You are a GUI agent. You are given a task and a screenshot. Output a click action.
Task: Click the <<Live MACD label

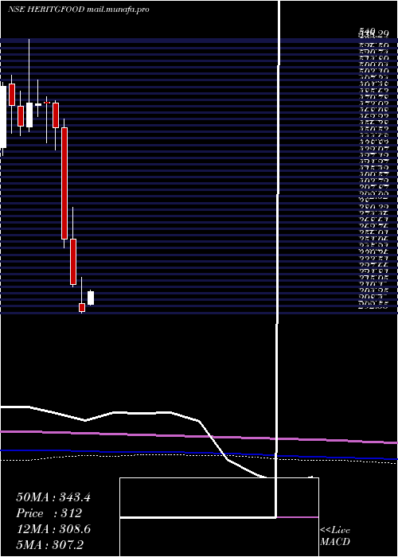coord(335,536)
